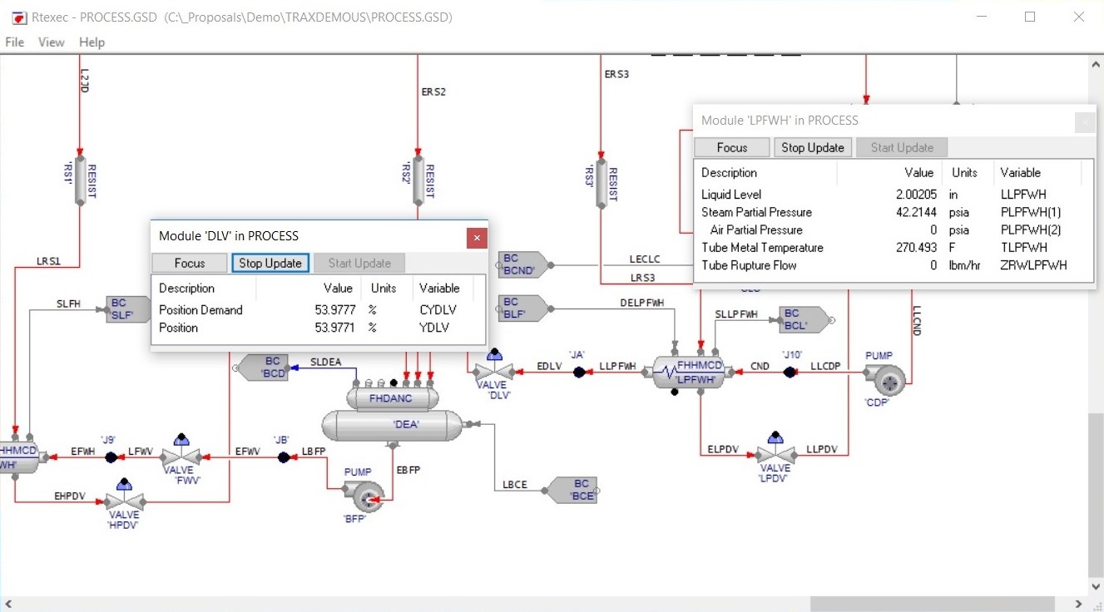Click the 'FHDANC' heater bank icon
1104x612 pixels.
391,398
